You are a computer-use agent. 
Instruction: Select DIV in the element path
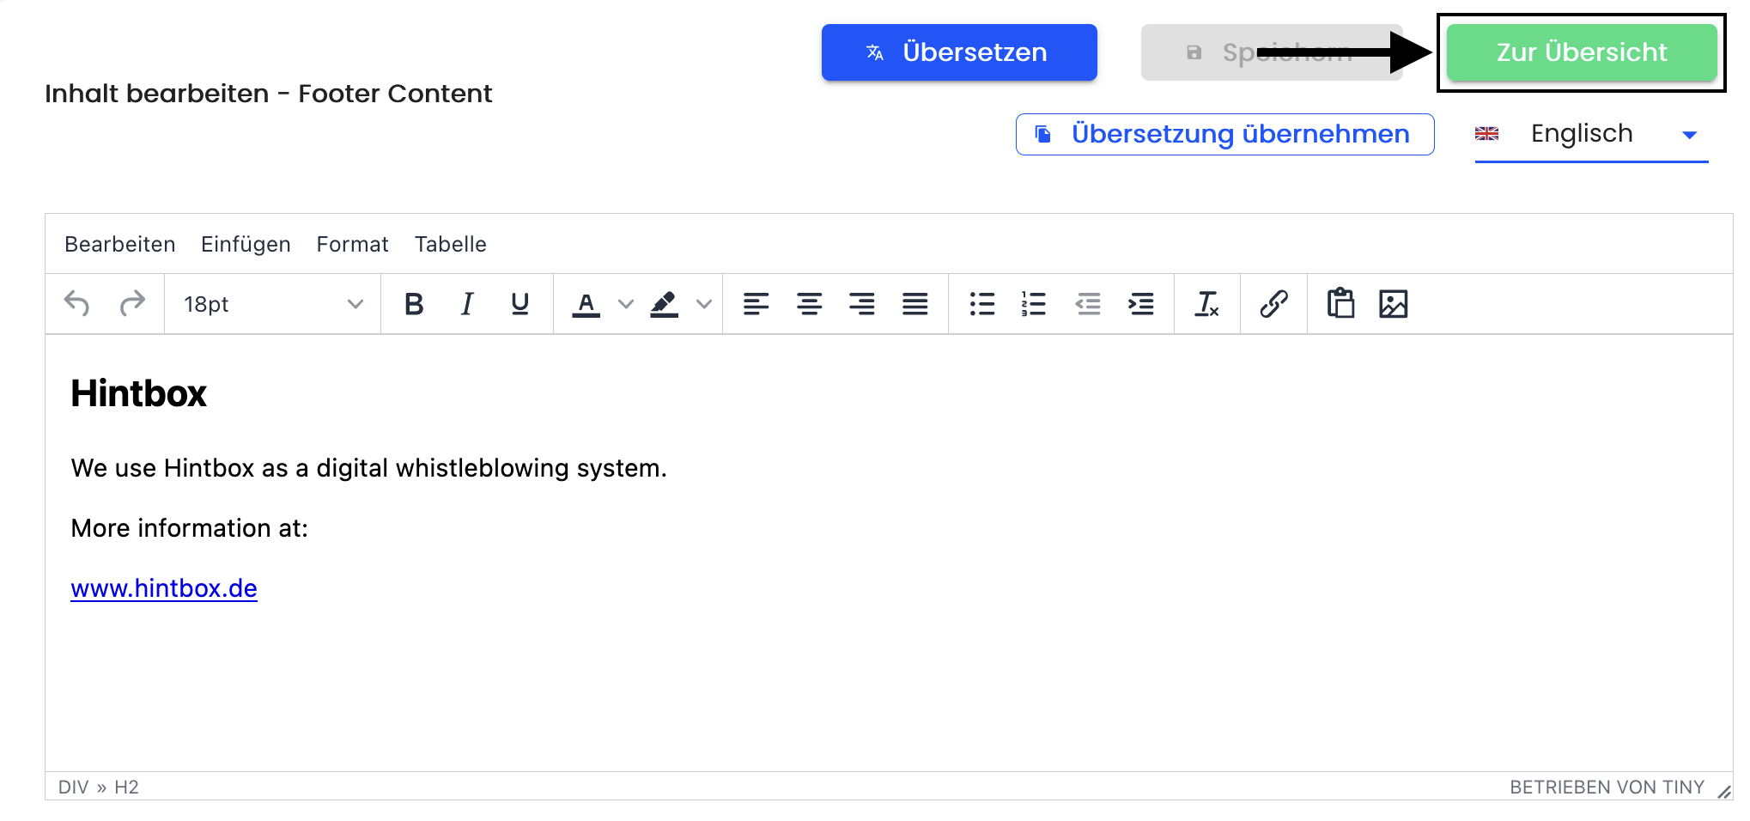pos(74,788)
